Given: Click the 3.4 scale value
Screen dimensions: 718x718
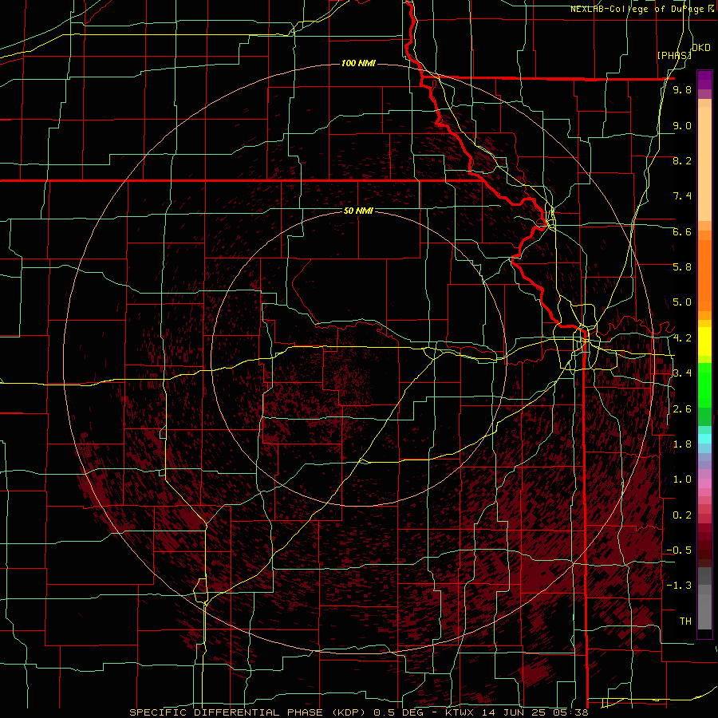Looking at the screenshot, I should click(682, 373).
